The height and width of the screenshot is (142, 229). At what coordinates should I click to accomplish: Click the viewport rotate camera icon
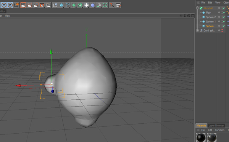click(x=189, y=16)
